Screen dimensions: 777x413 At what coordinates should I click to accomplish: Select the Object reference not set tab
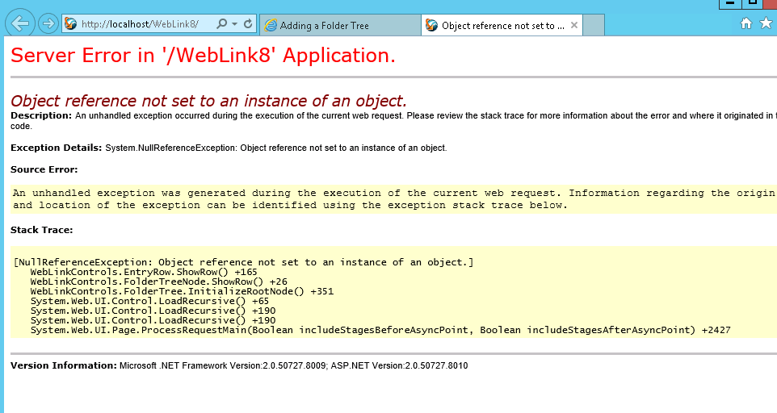pos(497,26)
